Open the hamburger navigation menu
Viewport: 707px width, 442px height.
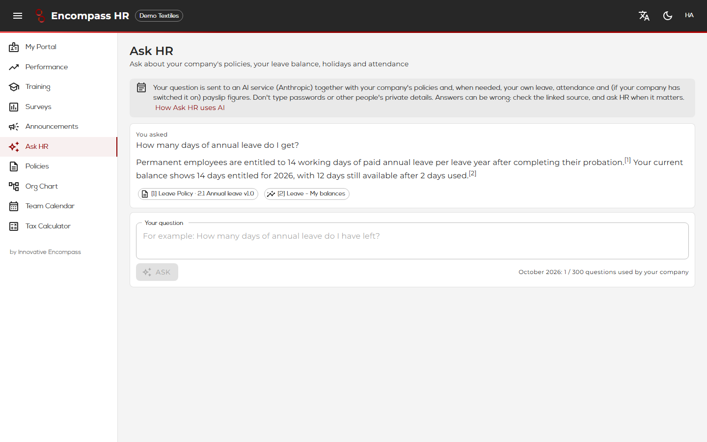[18, 16]
